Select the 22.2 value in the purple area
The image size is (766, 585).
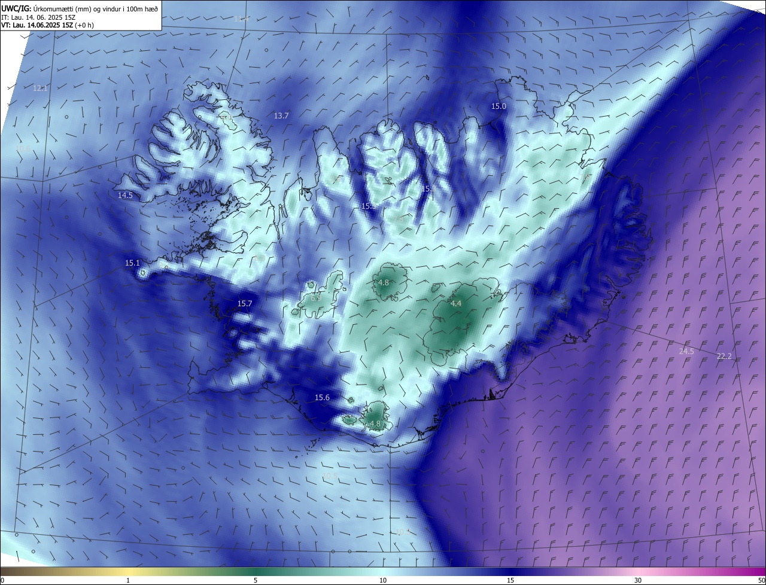[x=724, y=356]
